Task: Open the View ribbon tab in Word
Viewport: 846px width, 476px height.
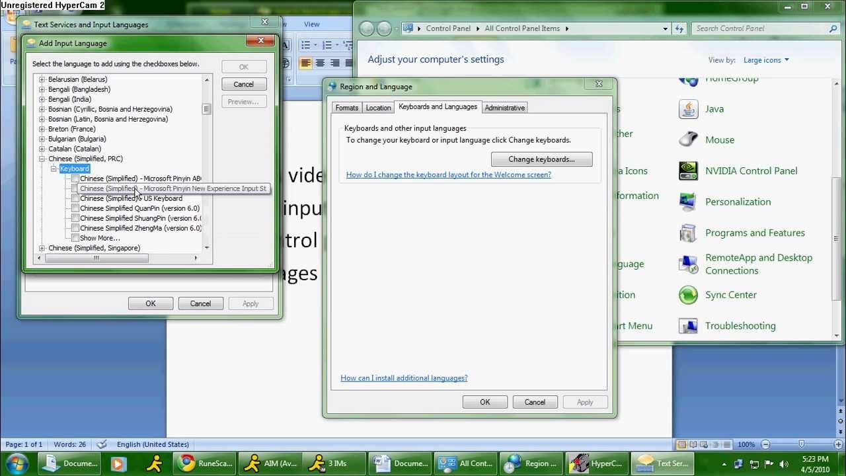Action: click(x=312, y=24)
